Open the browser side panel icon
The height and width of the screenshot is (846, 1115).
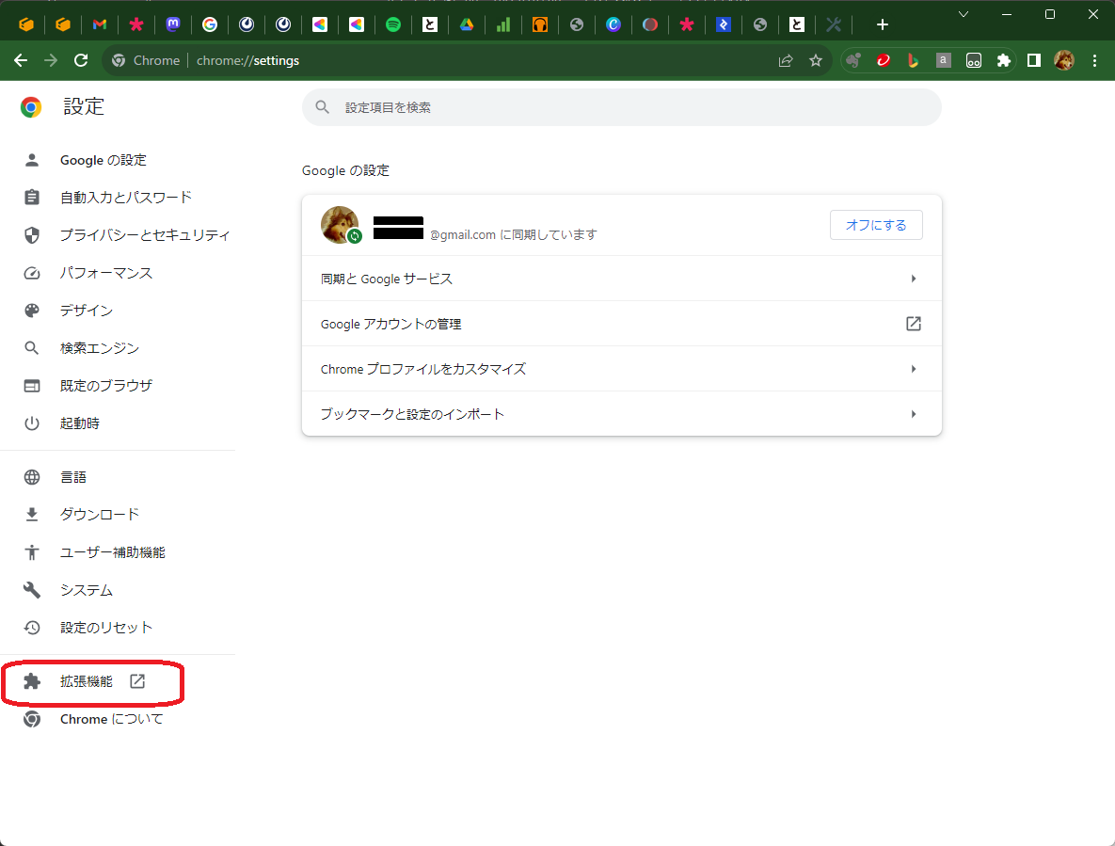tap(1033, 60)
